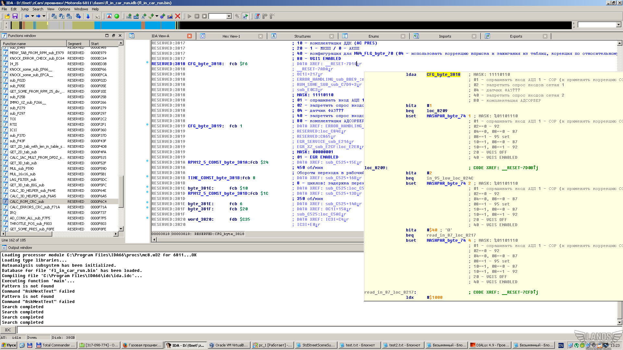Screen dimensions: 623x350
Task: Click the blue region of navigation band
Action: coord(120,25)
